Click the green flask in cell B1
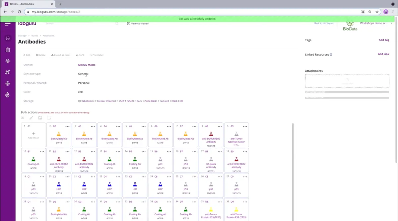Viewport: 398px width, 221px height. click(33, 159)
